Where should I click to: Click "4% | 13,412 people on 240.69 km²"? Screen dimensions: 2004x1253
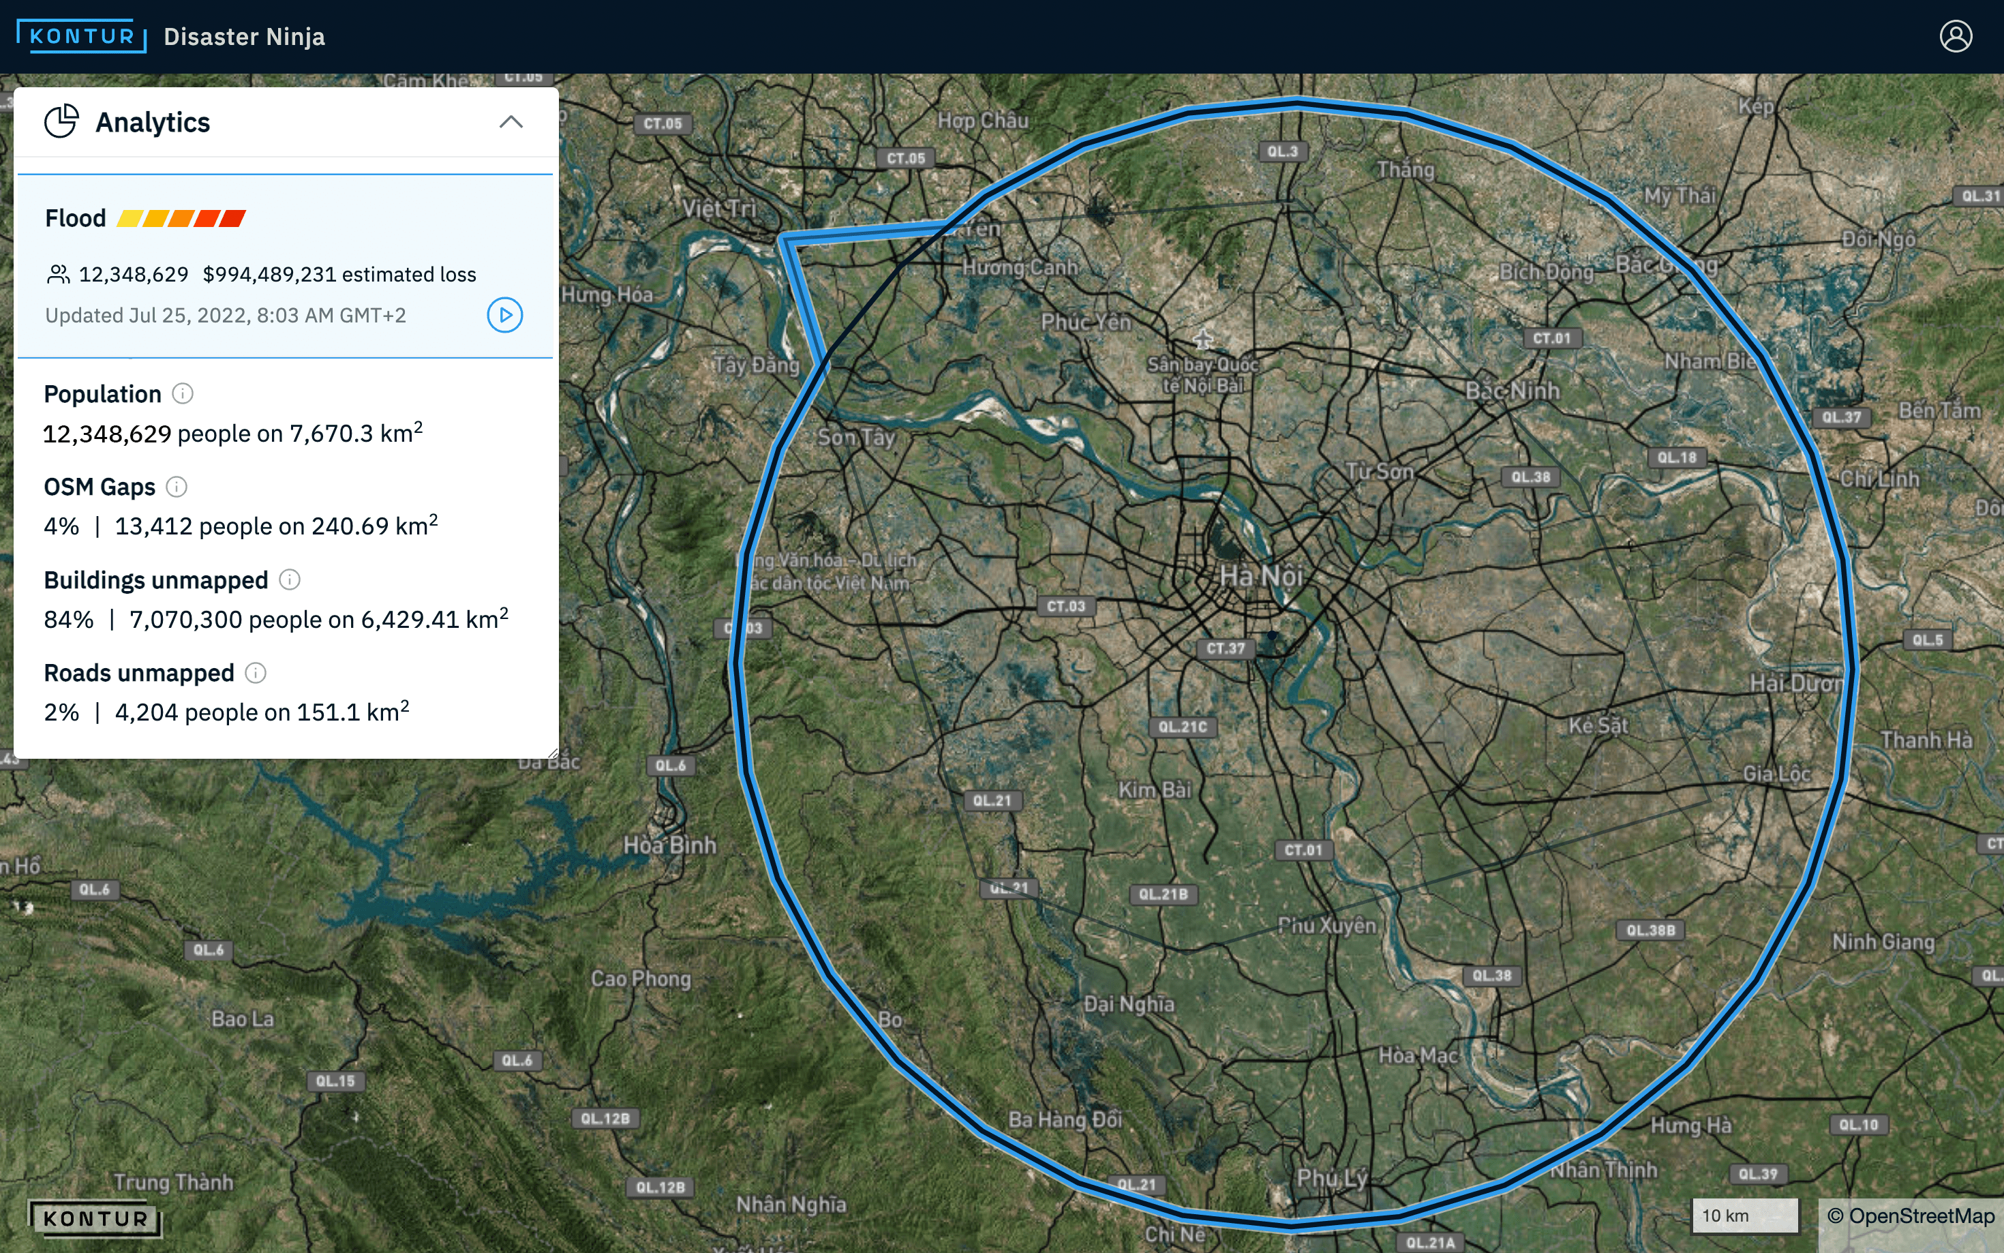pos(241,526)
